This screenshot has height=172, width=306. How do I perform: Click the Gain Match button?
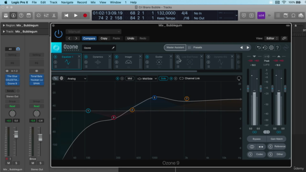(x=276, y=139)
